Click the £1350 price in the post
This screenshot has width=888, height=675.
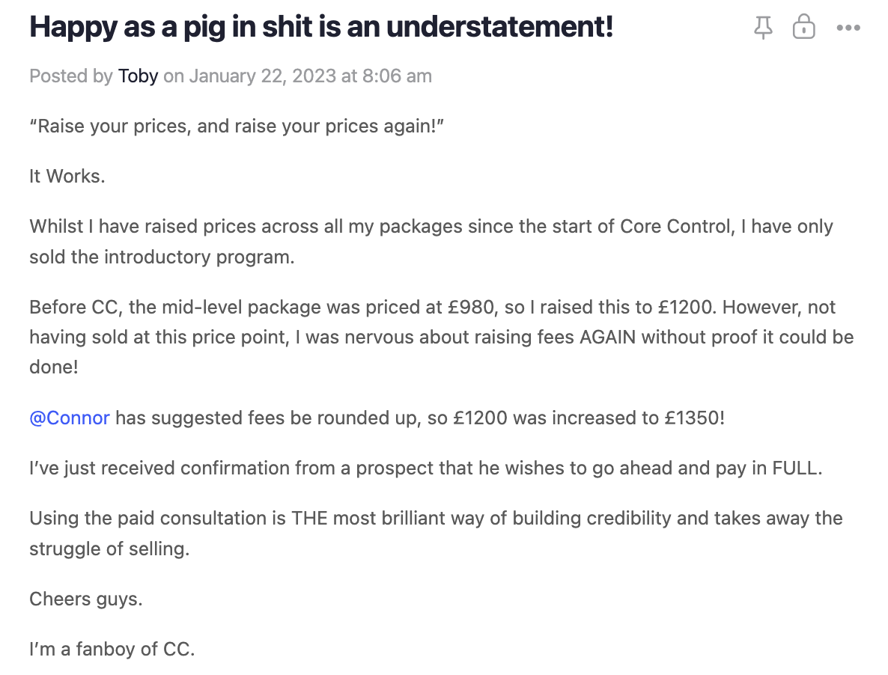693,418
